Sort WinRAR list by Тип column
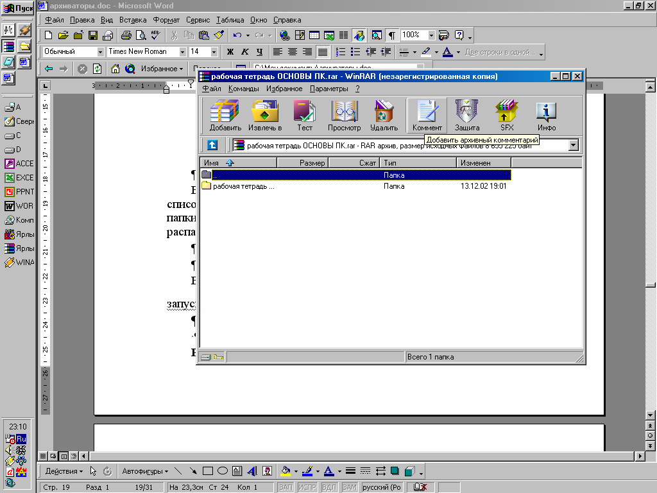The image size is (657, 493). click(x=418, y=162)
